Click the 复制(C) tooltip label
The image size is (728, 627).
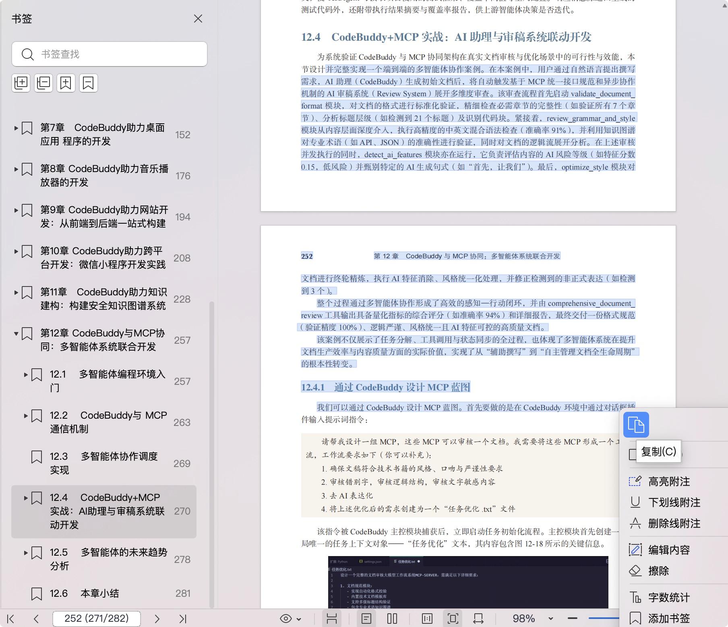659,452
